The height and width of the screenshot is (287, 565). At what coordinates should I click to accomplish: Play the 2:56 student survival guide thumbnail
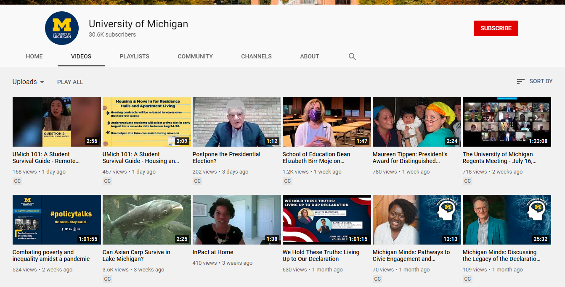(x=57, y=122)
